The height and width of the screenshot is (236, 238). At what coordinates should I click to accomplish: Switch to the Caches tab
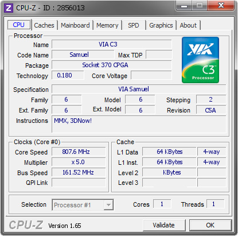point(44,25)
